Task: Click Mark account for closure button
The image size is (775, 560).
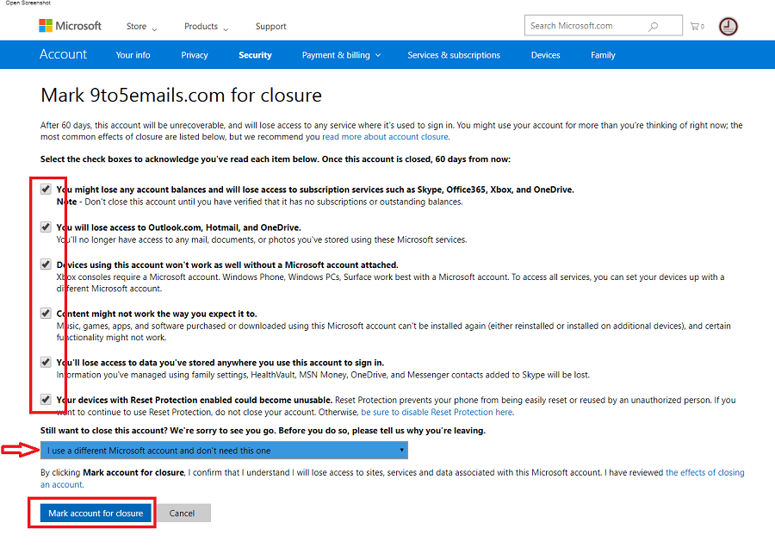Action: [x=96, y=513]
